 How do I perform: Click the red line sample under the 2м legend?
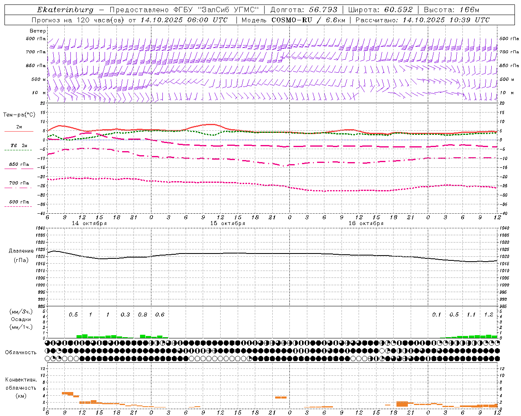tap(19, 131)
